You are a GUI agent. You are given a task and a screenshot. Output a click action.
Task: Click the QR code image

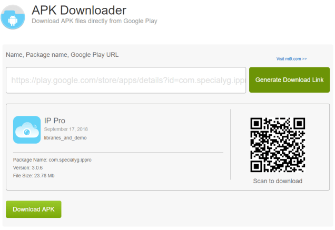(277, 145)
